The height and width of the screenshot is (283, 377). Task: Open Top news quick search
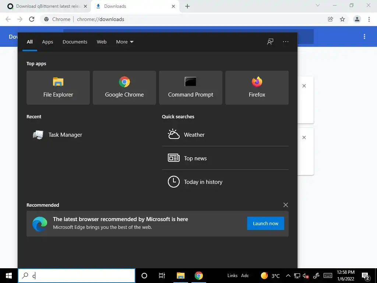(x=225, y=158)
